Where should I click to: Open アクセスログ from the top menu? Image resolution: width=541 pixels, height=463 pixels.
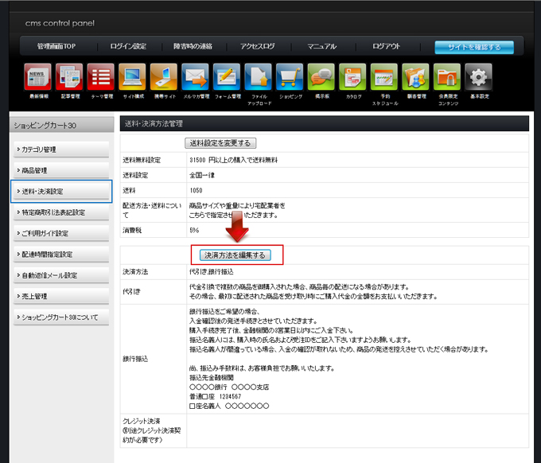(257, 47)
